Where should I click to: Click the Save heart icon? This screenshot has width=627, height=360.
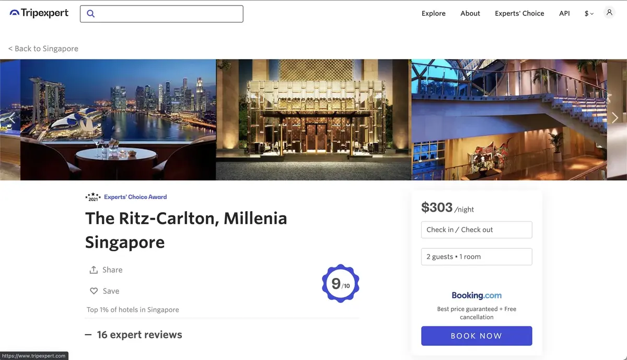point(94,291)
